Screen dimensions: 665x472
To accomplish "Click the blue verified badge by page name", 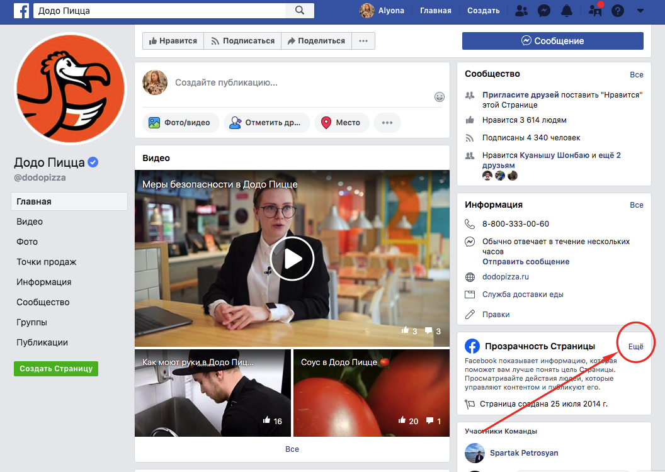I will [x=93, y=162].
